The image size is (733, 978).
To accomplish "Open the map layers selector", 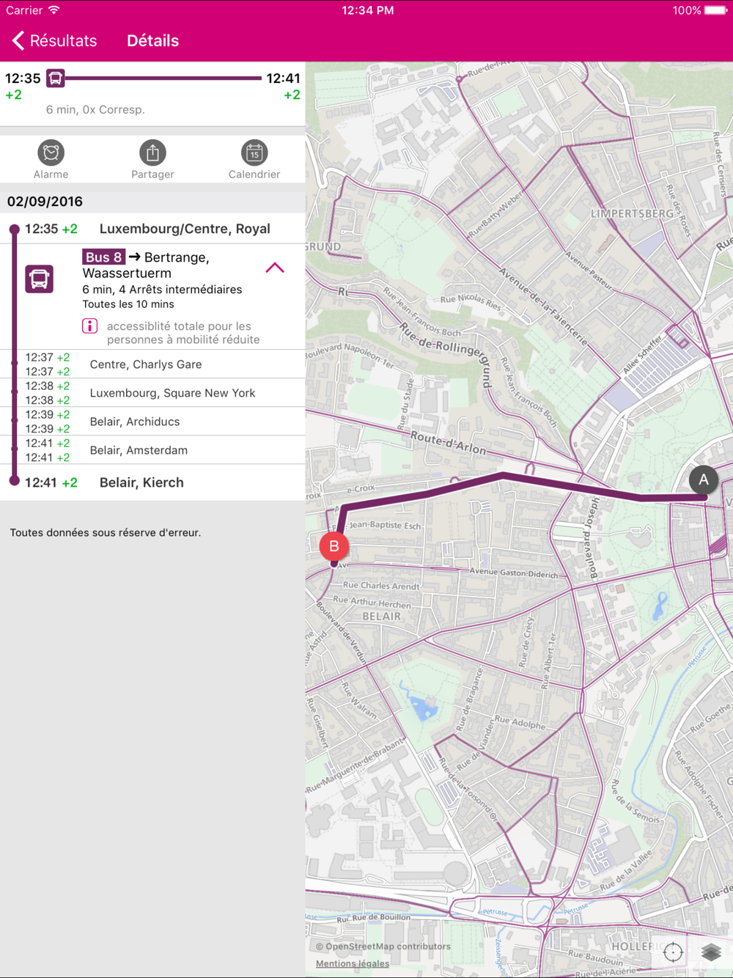I will [711, 952].
